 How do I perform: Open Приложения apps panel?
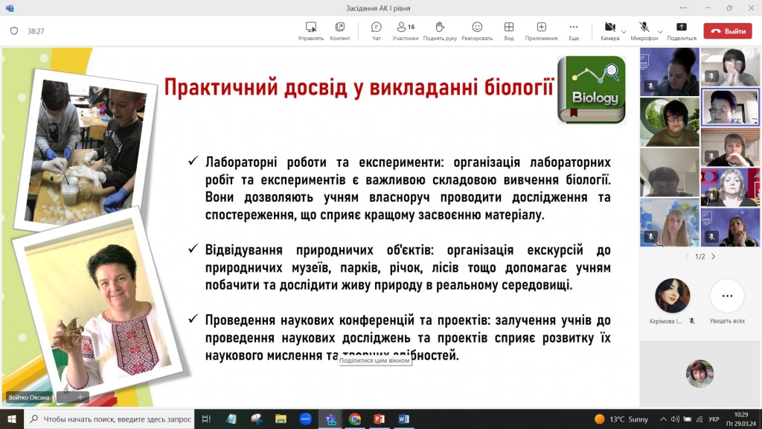click(x=541, y=31)
